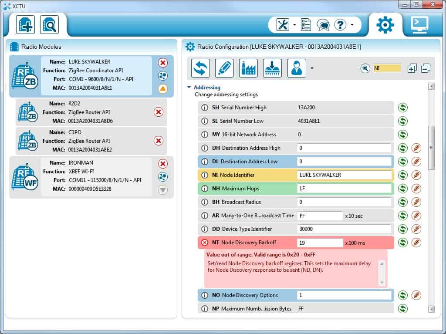Expand IRONMAN remote modules list
The height and width of the screenshot is (334, 446).
[163, 190]
